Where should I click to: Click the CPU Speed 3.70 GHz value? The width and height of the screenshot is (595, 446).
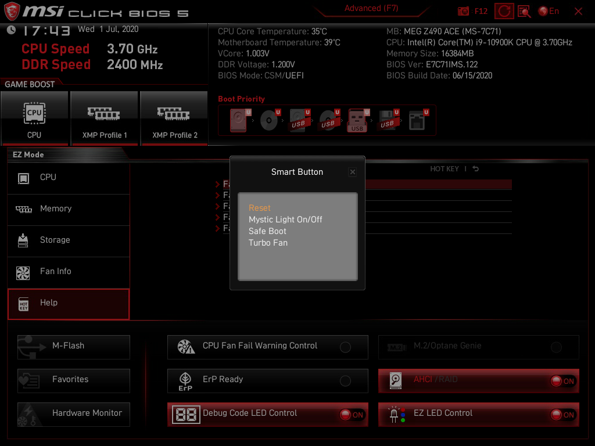(132, 49)
